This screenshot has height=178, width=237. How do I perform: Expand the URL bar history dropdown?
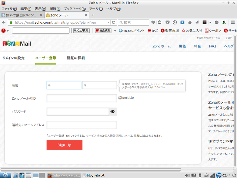[x=108, y=23]
